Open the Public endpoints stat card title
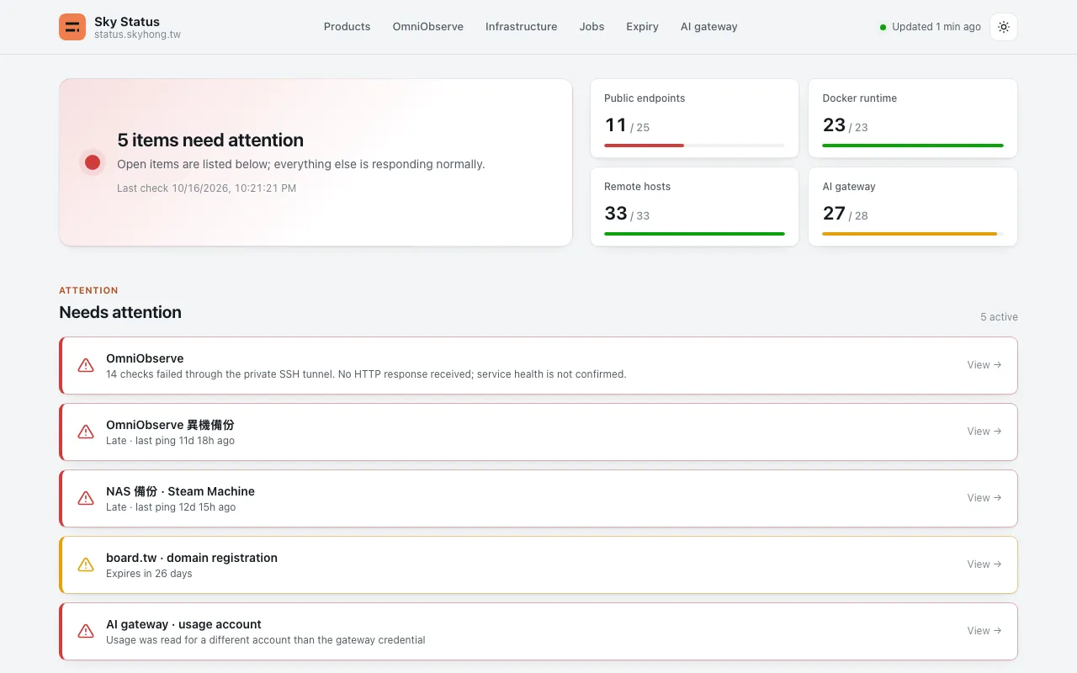Viewport: 1077px width, 673px height. [645, 98]
